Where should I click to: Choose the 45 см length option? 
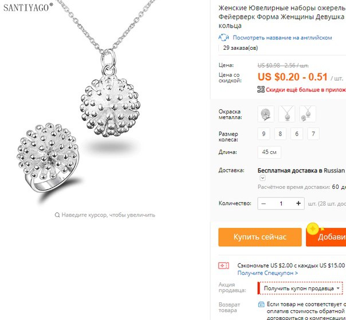tap(269, 152)
